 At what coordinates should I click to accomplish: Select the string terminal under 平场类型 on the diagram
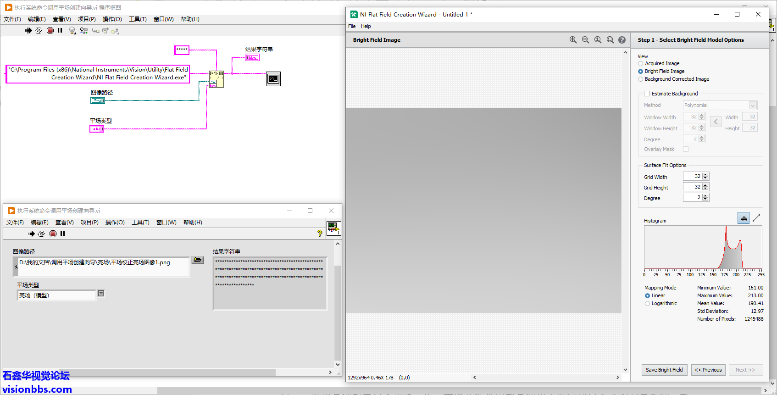click(x=97, y=129)
